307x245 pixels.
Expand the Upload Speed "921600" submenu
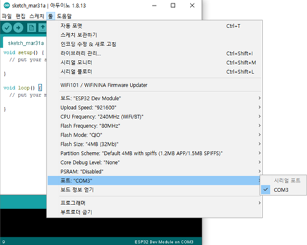pos(154,107)
